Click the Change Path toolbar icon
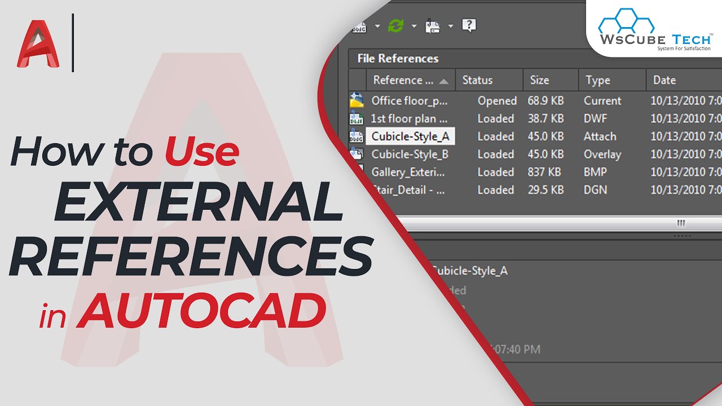Screen dimensions: 722x406 (433, 25)
